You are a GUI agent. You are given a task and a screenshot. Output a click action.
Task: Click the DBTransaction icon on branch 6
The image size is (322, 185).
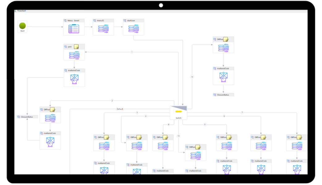click(261, 146)
